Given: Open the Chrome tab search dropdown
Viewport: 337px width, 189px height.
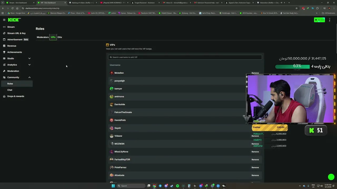Looking at the screenshot, I should (x=3, y=3).
